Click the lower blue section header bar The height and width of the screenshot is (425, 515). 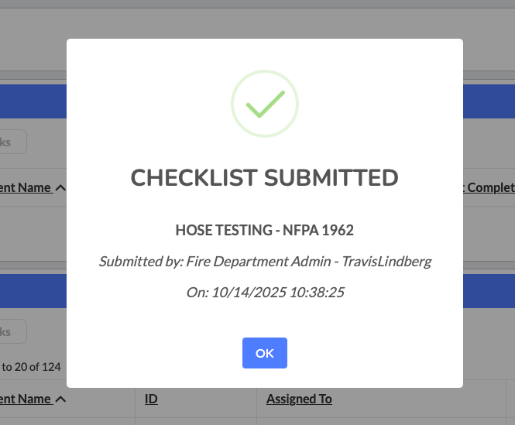pos(33,292)
